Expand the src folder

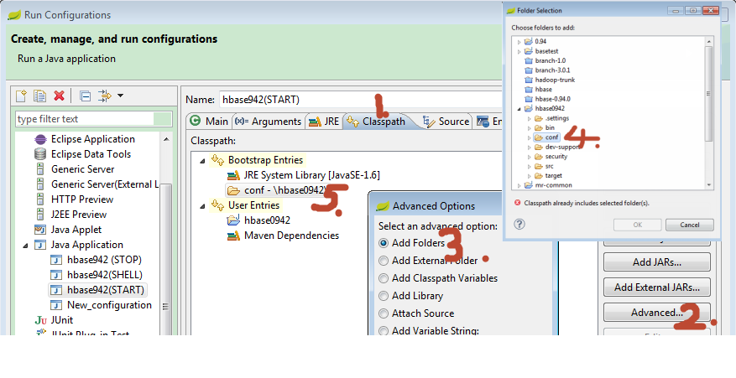click(x=530, y=166)
